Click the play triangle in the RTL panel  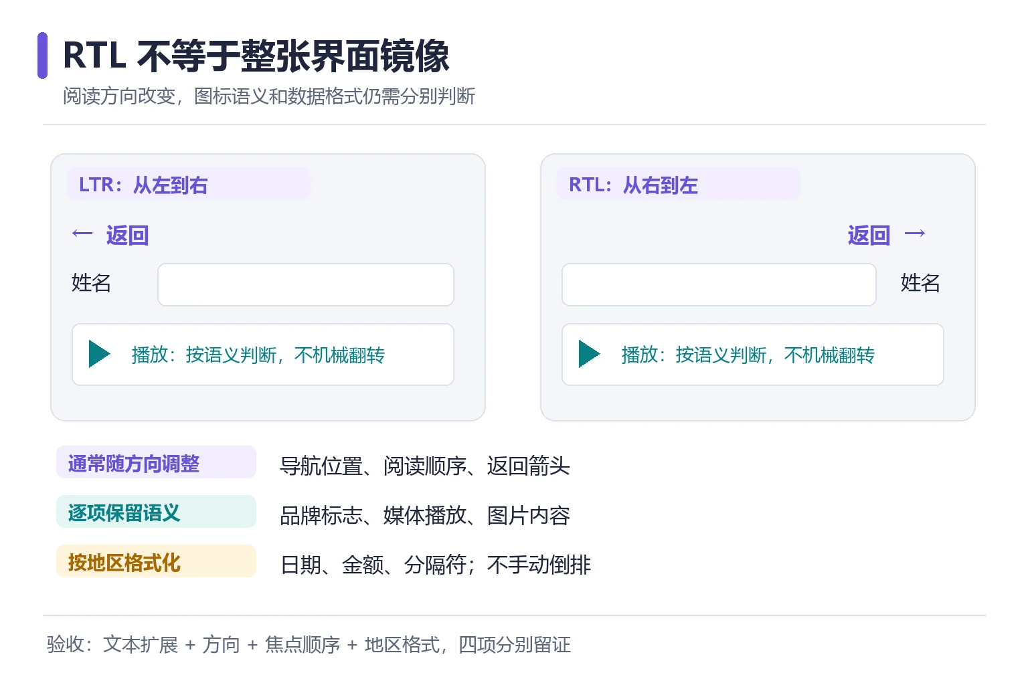coord(590,354)
